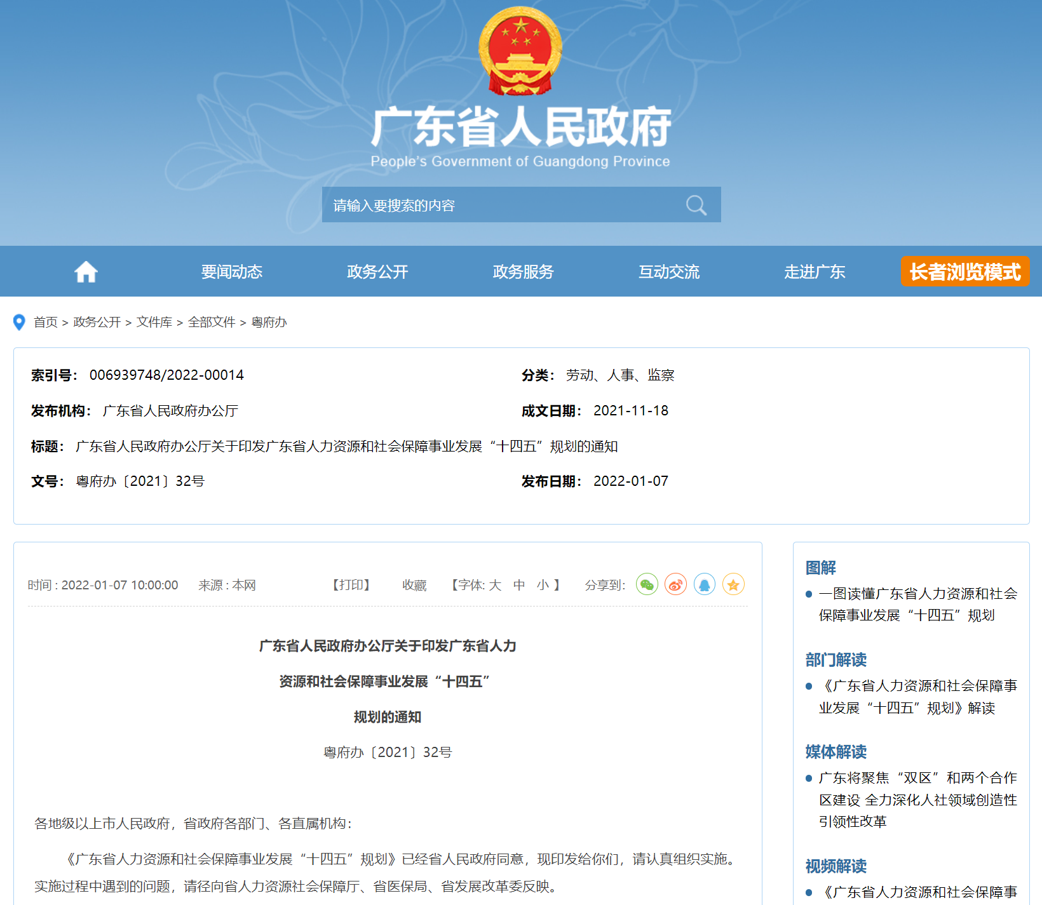Share the article to QQ

click(705, 584)
